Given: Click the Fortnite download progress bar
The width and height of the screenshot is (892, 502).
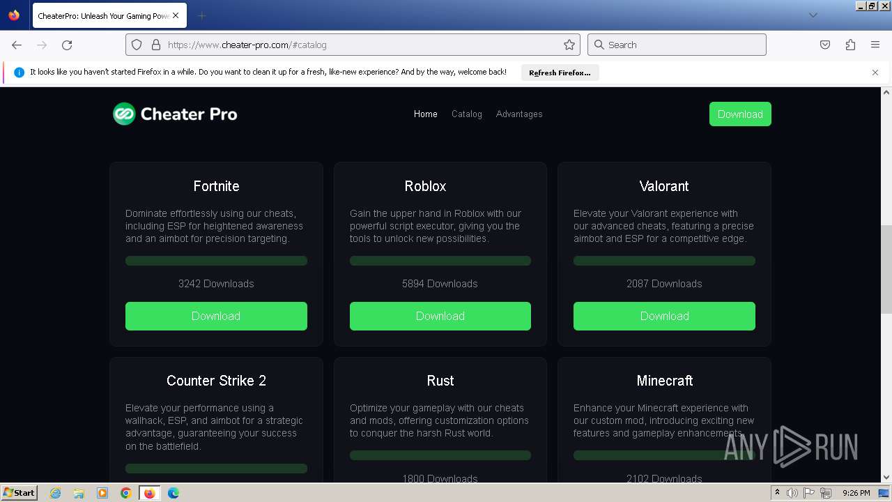Looking at the screenshot, I should click(x=216, y=261).
